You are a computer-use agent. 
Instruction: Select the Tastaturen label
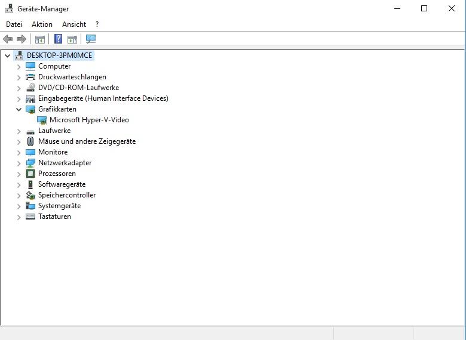[x=55, y=217]
